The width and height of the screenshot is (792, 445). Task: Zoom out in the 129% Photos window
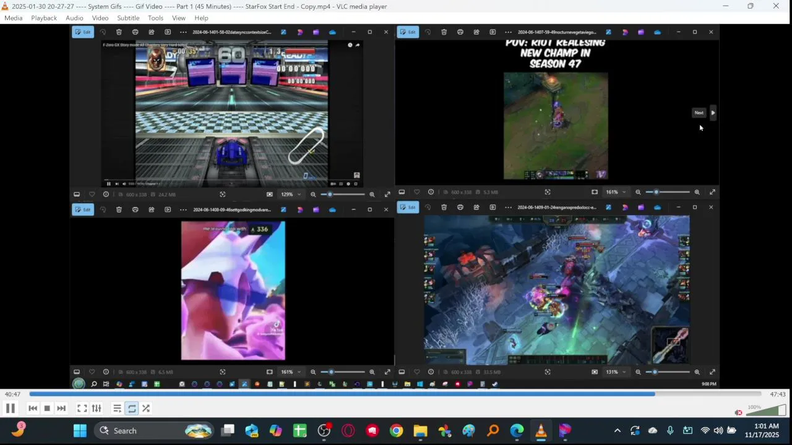[313, 194]
